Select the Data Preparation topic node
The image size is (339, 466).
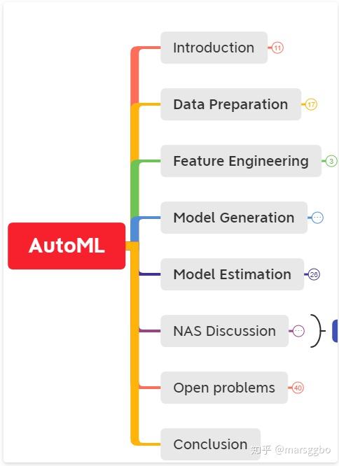coord(230,104)
